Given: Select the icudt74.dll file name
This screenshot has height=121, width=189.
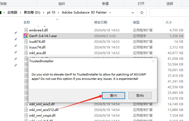Looking at the screenshot, I should click(x=37, y=41).
